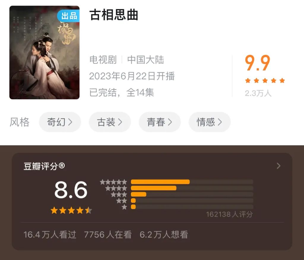Click the five orange stars under 9.9

[x=265, y=81]
